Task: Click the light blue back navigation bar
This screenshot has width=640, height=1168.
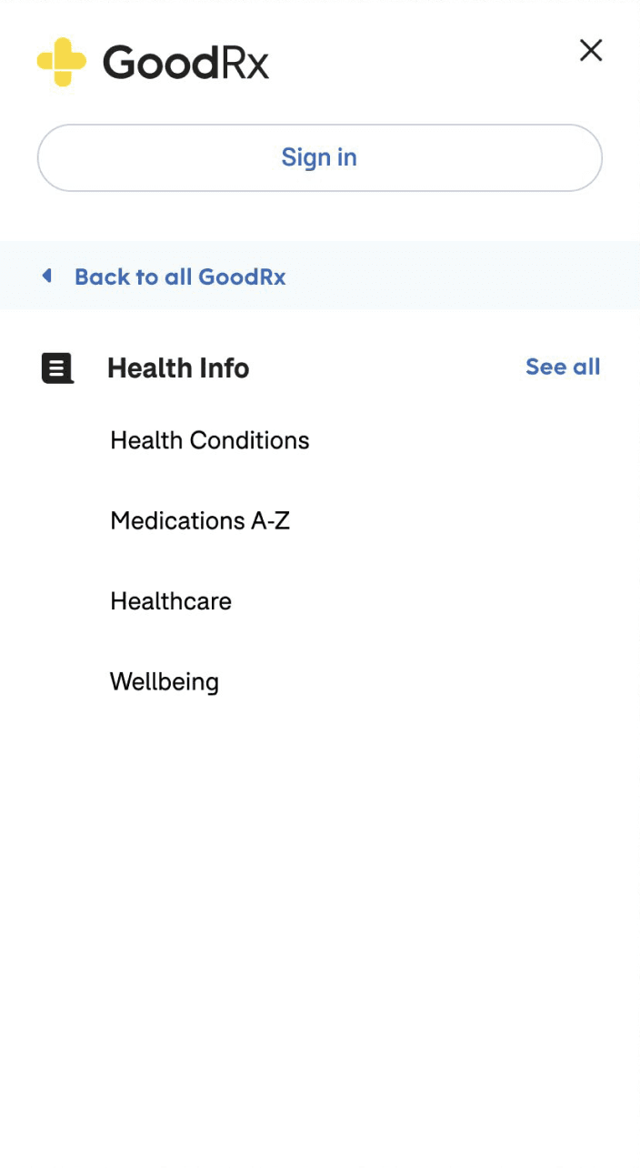Action: click(320, 276)
